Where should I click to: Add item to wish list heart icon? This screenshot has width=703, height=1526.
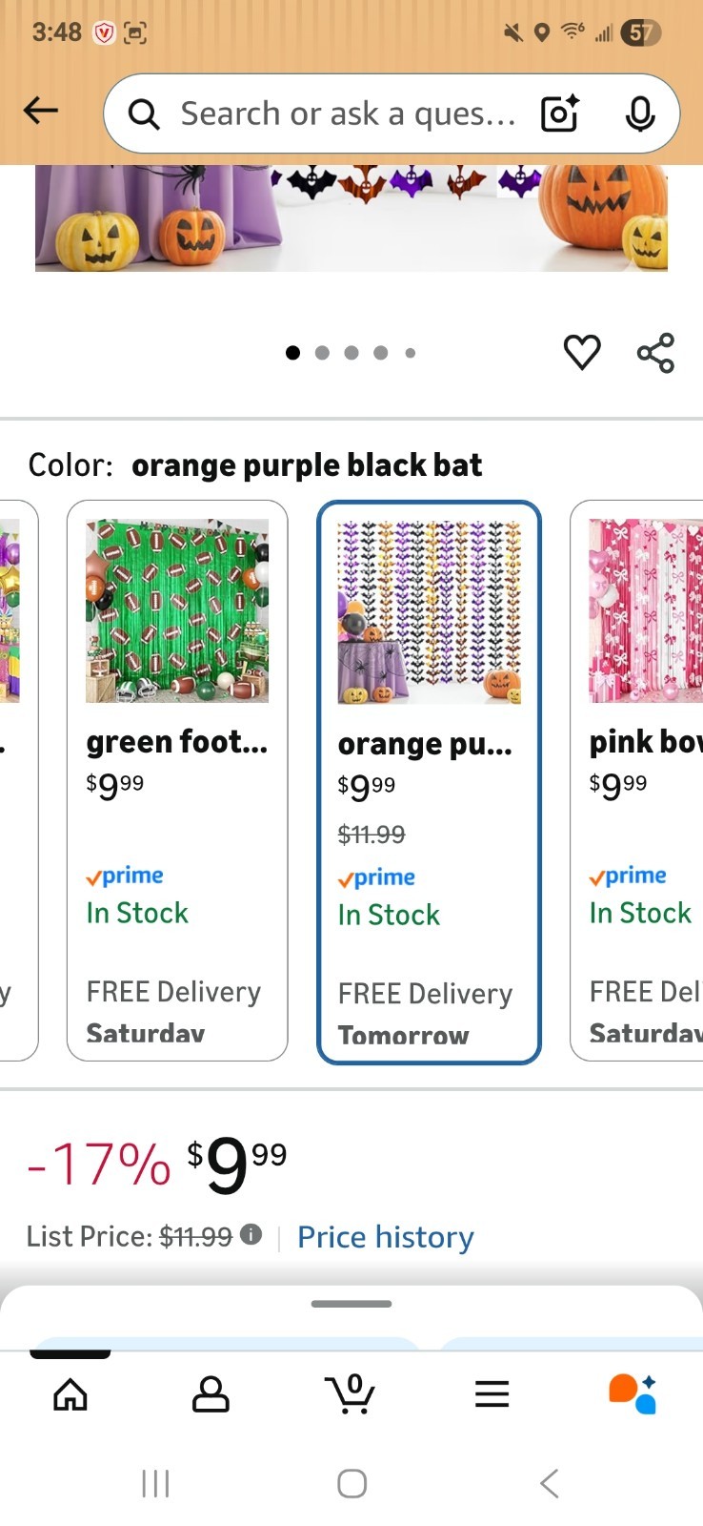[x=582, y=352]
